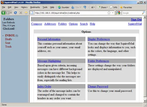Click the page scrollbar down arrow
This screenshot has width=147, height=107.
145,101
